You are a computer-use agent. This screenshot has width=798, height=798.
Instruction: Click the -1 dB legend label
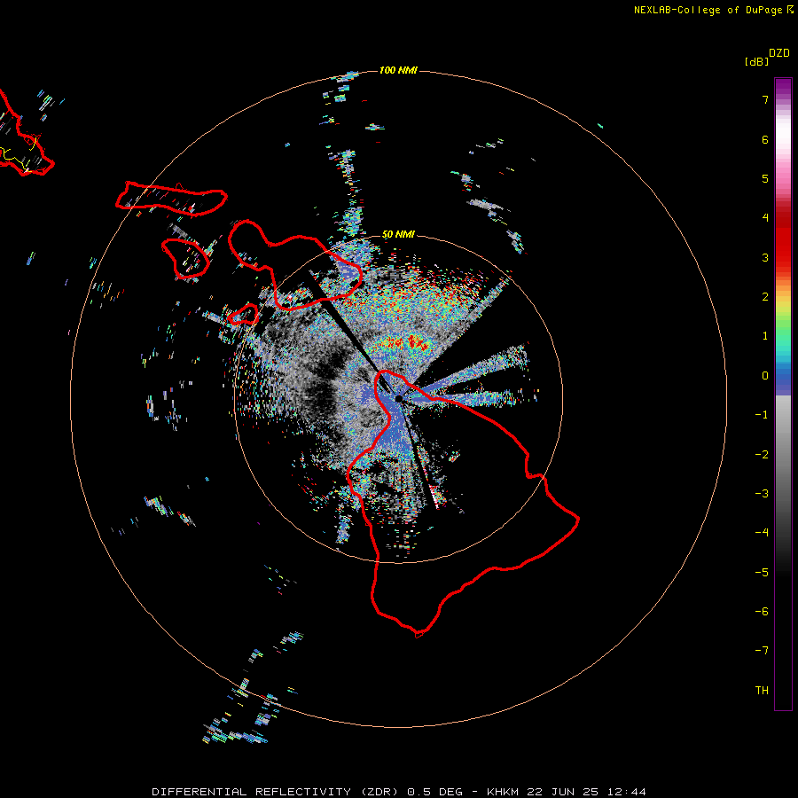point(762,415)
